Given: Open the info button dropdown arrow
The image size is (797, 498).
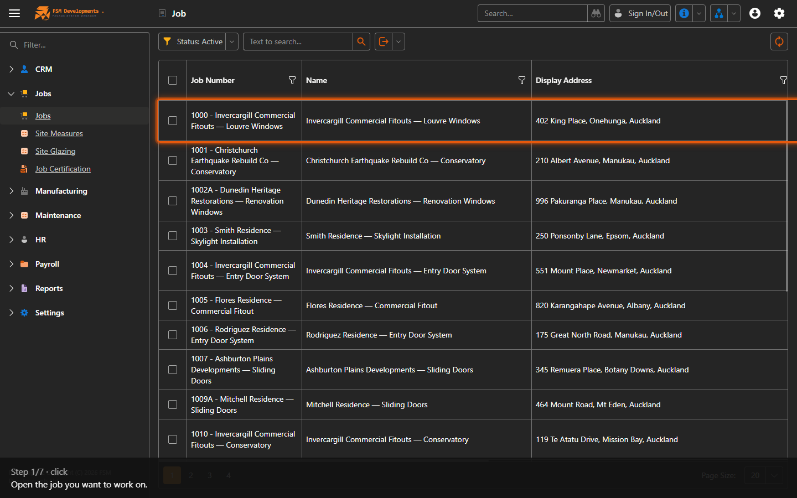Looking at the screenshot, I should point(699,13).
